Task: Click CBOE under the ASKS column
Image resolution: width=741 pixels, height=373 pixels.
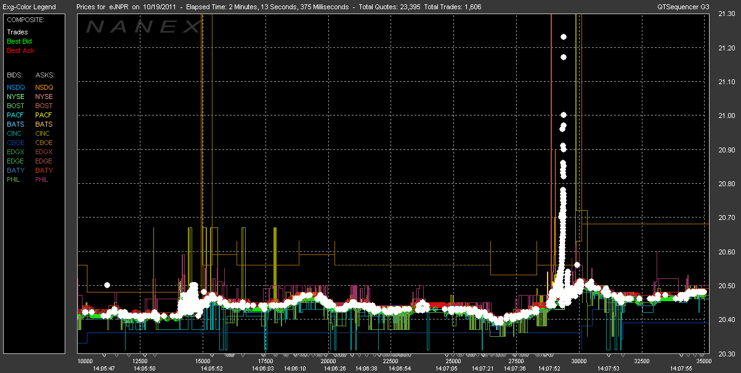Action: [45, 143]
